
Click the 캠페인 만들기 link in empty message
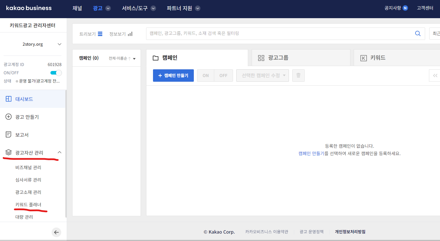click(x=311, y=154)
